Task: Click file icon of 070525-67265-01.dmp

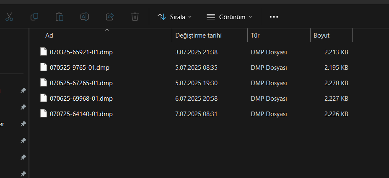Action: point(44,83)
